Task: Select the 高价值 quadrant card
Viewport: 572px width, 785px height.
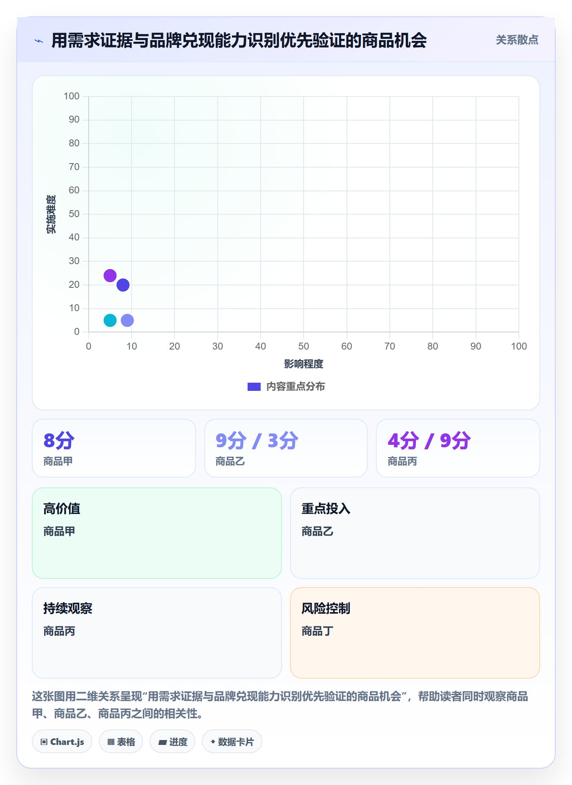Action: pyautogui.click(x=157, y=533)
